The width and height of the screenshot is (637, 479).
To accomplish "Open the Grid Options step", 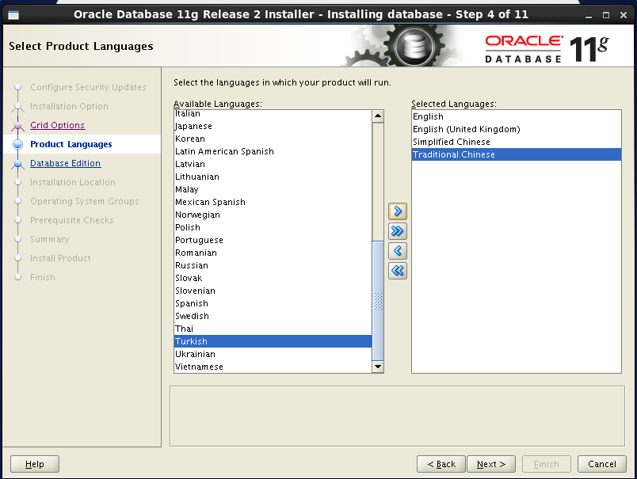I will point(57,125).
